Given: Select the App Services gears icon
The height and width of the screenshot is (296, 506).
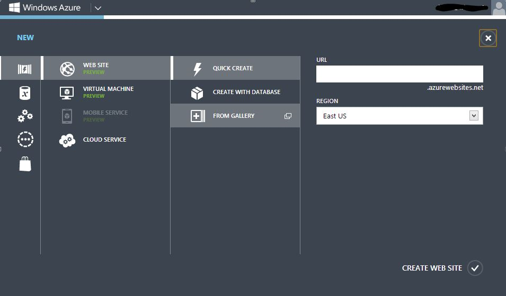Looking at the screenshot, I should click(25, 116).
